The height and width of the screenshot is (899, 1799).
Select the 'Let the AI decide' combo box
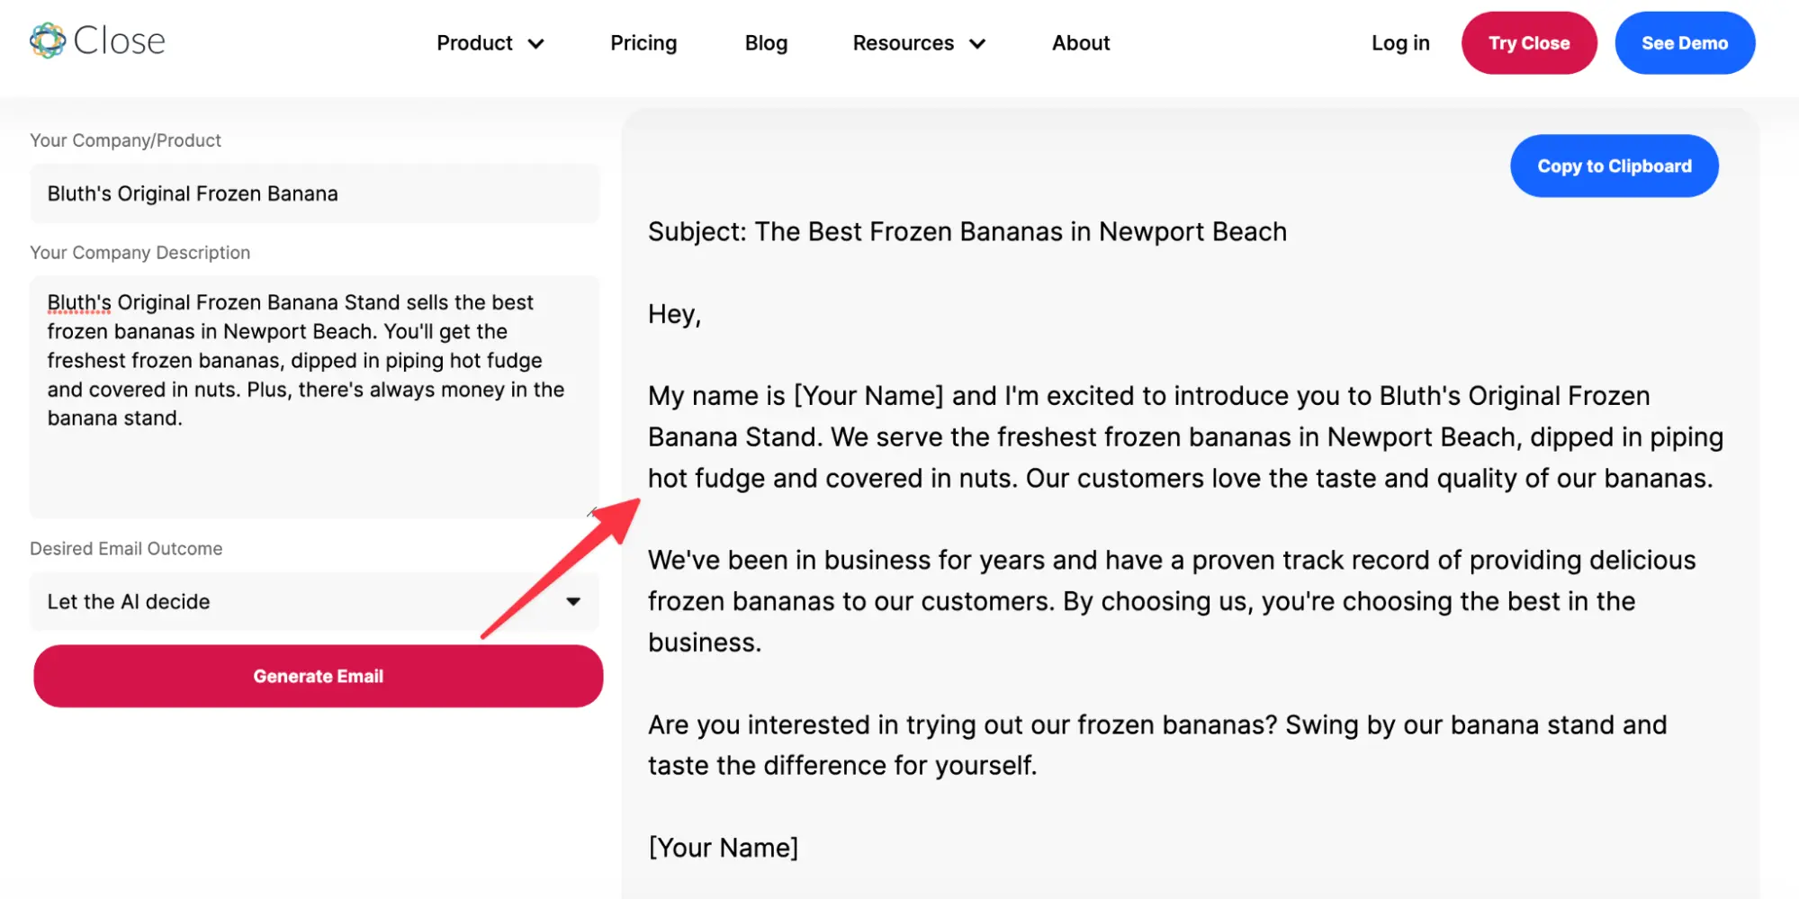(x=297, y=601)
